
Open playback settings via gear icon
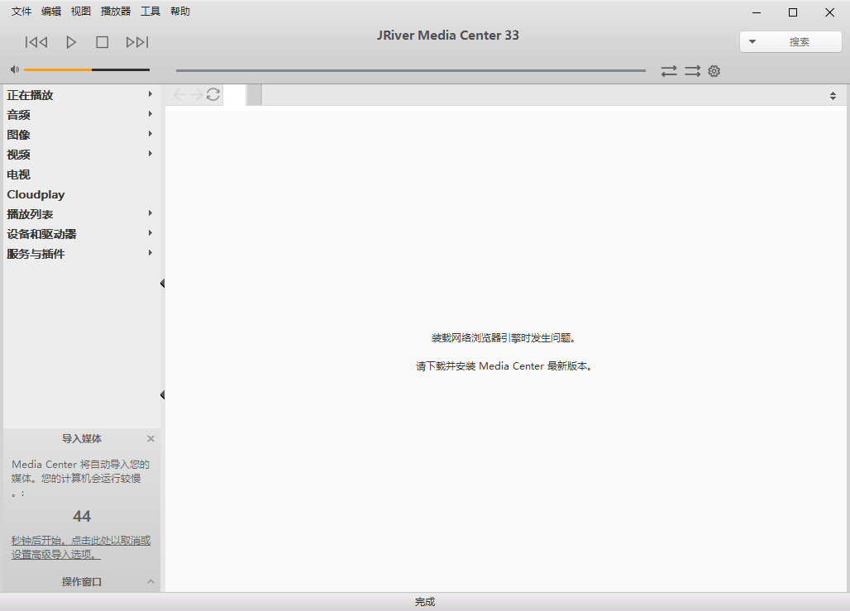pos(714,71)
